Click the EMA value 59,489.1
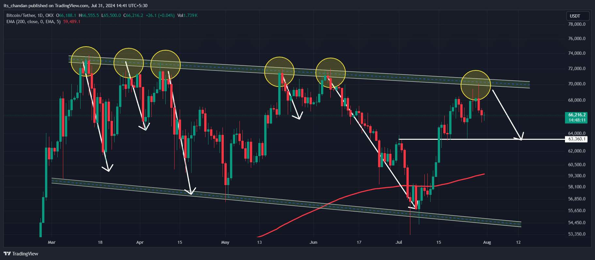 click(x=72, y=22)
